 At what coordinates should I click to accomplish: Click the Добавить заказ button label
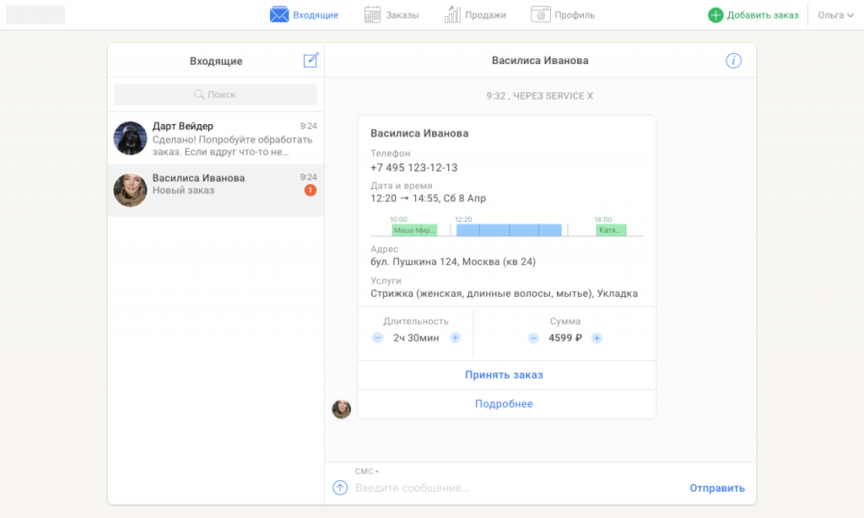point(763,15)
